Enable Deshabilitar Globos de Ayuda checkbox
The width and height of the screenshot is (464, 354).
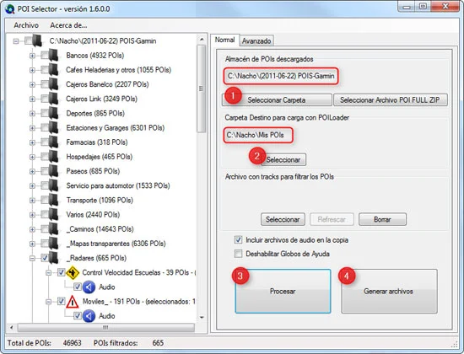click(x=238, y=254)
